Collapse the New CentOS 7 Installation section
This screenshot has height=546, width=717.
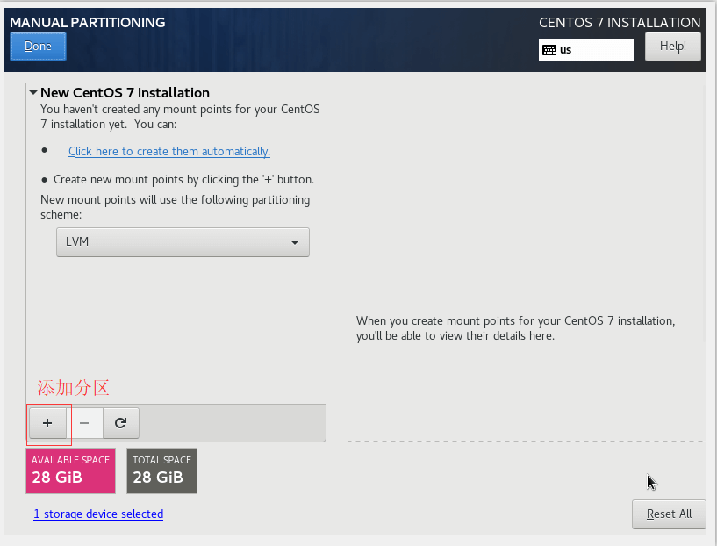(33, 92)
